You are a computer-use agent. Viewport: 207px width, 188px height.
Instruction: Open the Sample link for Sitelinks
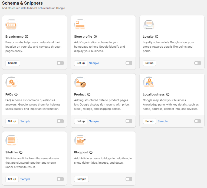(25, 179)
